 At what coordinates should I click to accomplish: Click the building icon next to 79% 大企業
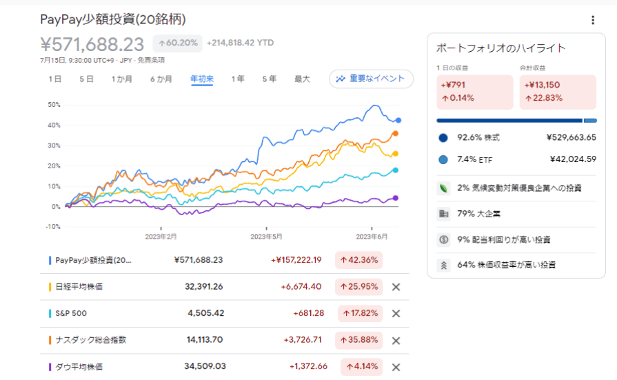444,214
